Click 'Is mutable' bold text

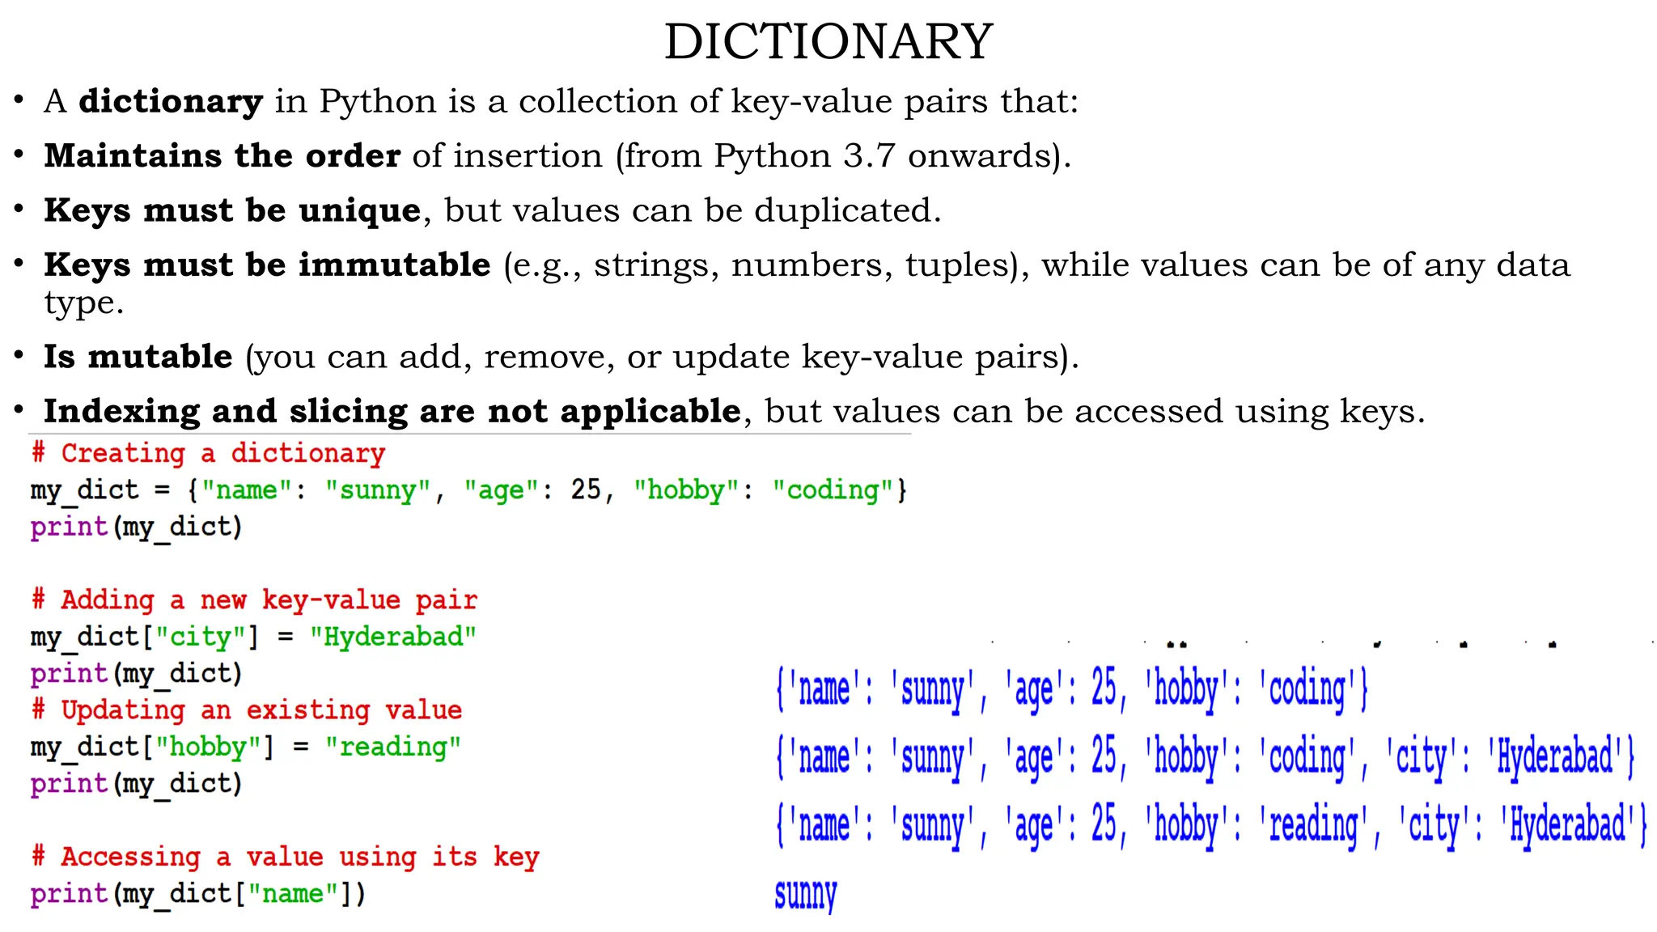[x=138, y=357]
